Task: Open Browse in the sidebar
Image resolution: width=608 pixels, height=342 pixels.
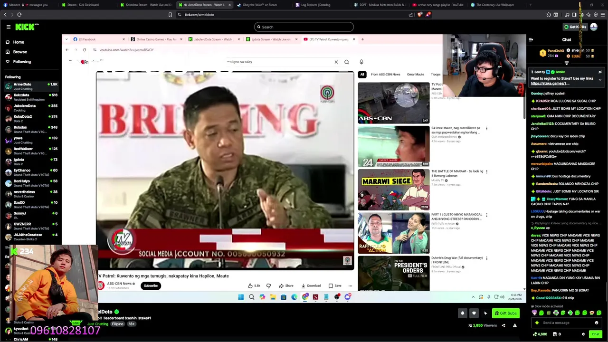Action: (x=20, y=52)
